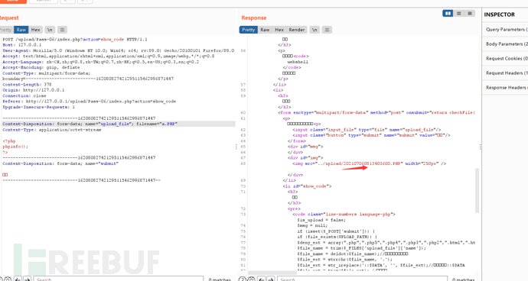Toggle non-printable \n characters in Request panel
528x281 pixels.
(x=50, y=30)
